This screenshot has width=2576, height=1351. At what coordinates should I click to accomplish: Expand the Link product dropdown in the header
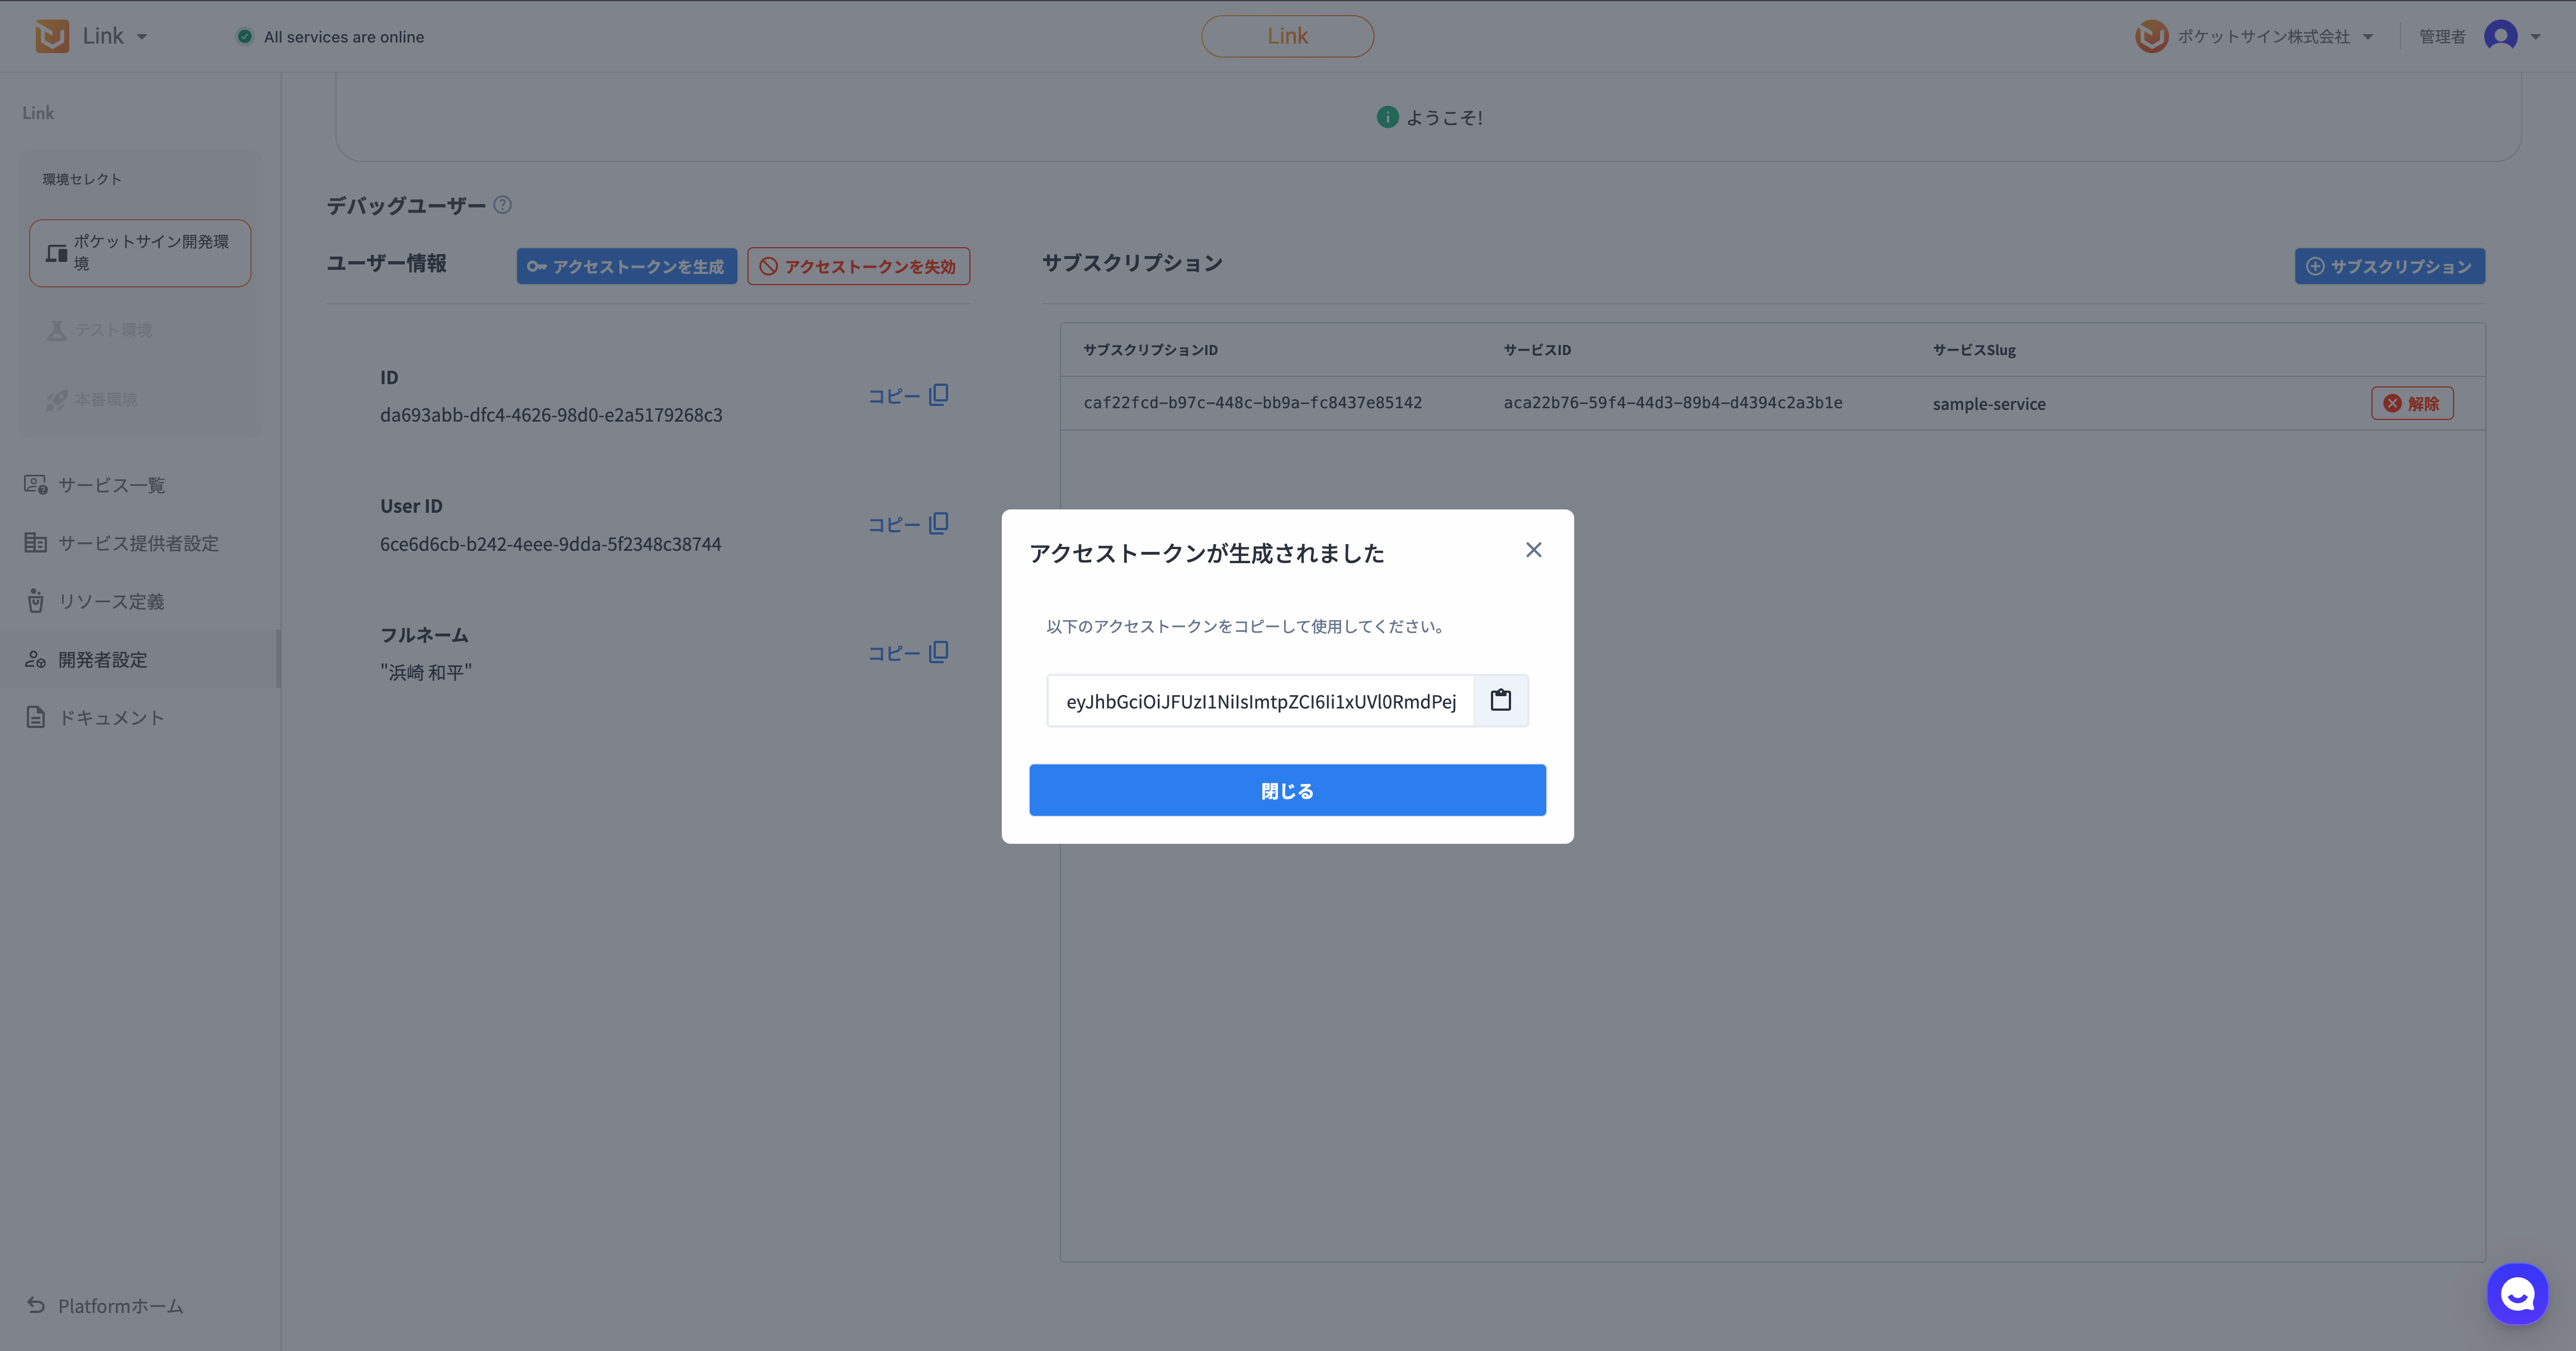coord(142,37)
